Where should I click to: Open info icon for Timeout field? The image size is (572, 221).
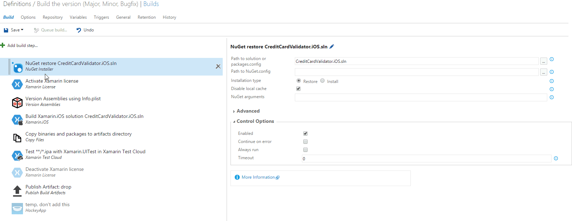coord(556,159)
